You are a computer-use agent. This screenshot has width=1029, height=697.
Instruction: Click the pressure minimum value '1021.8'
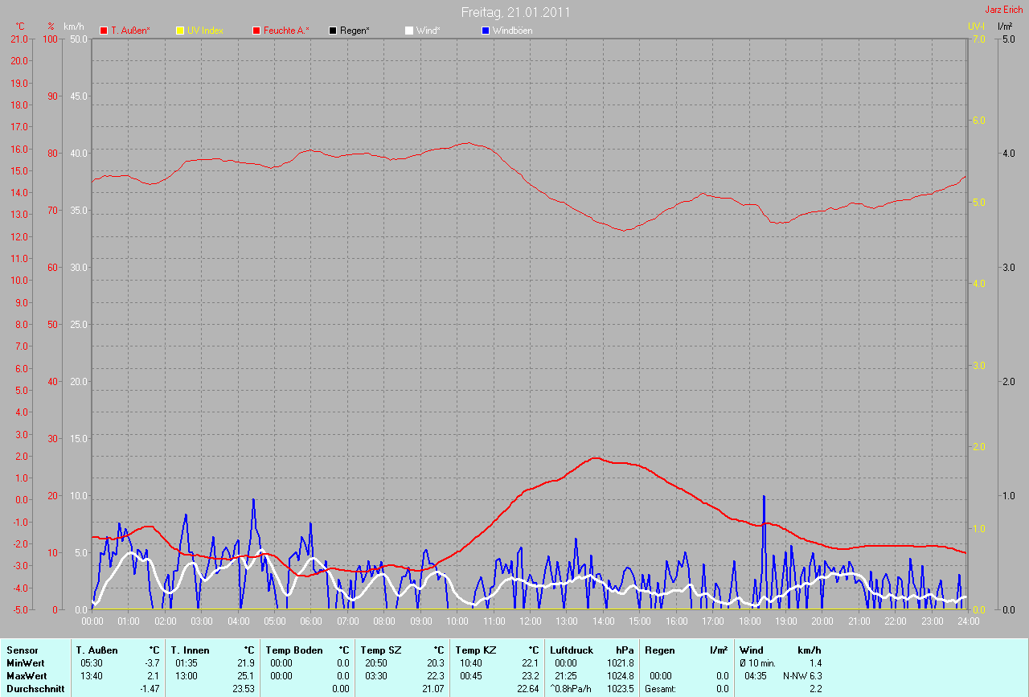(621, 663)
